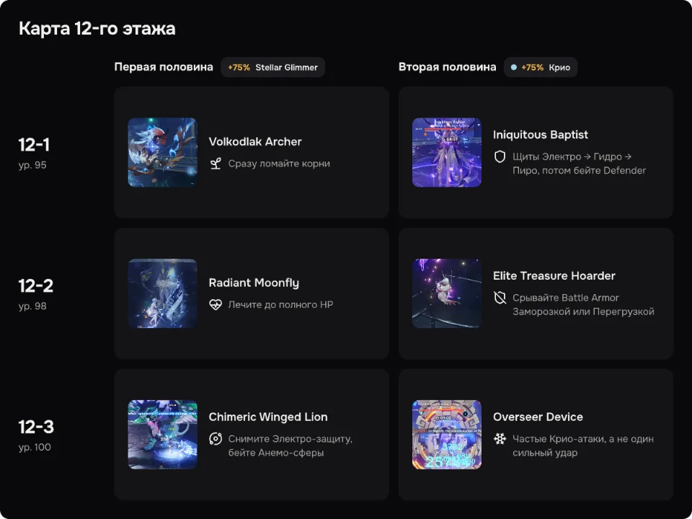The image size is (692, 519).
Task: Click the Cryo element dot in the bonus badge
Action: [x=514, y=68]
